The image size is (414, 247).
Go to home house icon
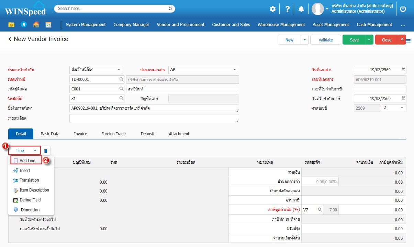pyautogui.click(x=36, y=25)
